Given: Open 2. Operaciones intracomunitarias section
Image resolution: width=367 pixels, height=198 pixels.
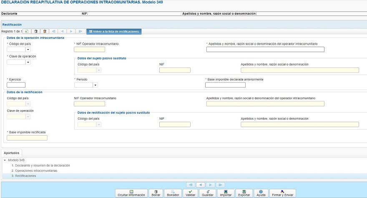Looking at the screenshot, I should 34,170.
